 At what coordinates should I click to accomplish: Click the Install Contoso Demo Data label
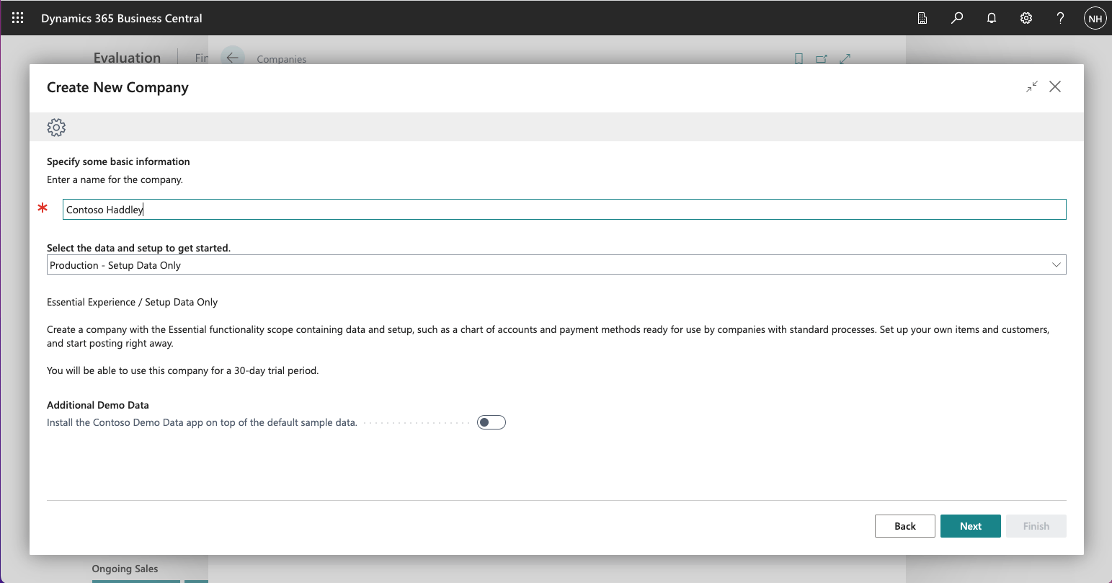(202, 422)
